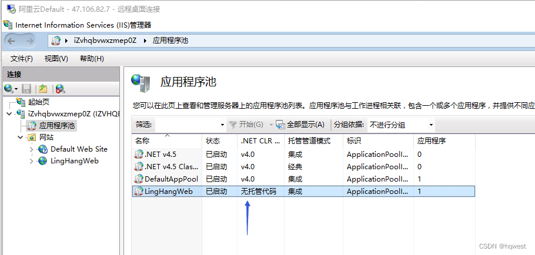The image size is (535, 255).
Task: Sort by the .NET CLR column header
Action: [x=260, y=141]
